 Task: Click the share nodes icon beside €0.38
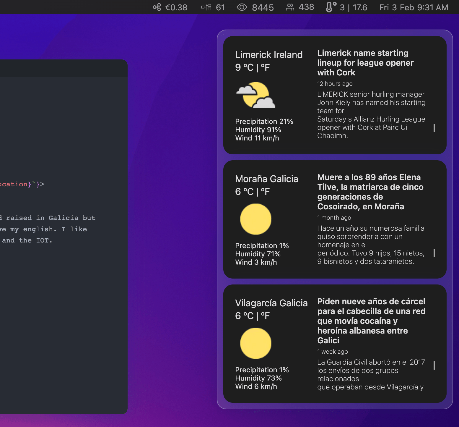coord(157,7)
